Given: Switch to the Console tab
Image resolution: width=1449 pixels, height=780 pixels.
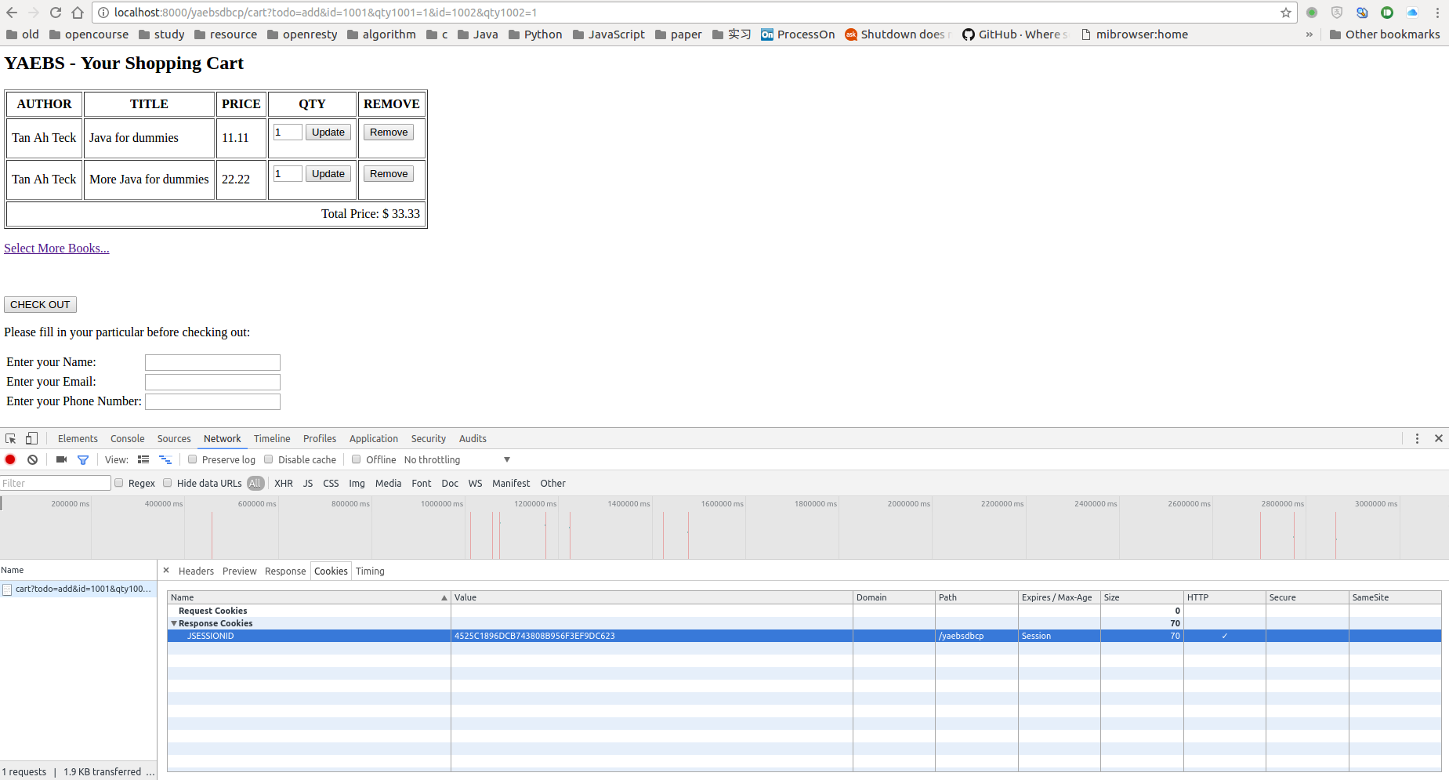Looking at the screenshot, I should pos(128,439).
